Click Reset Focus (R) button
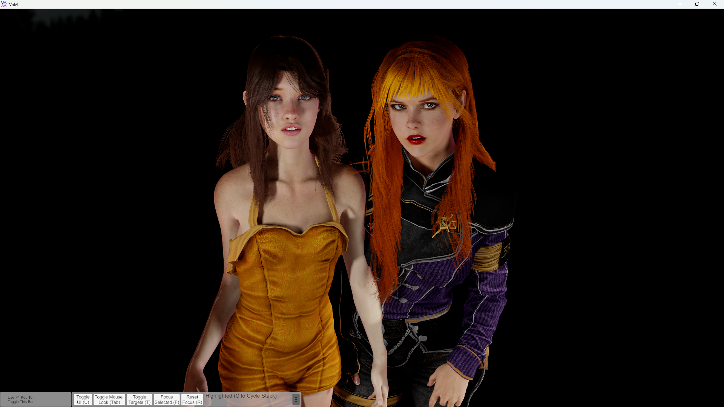 point(192,399)
